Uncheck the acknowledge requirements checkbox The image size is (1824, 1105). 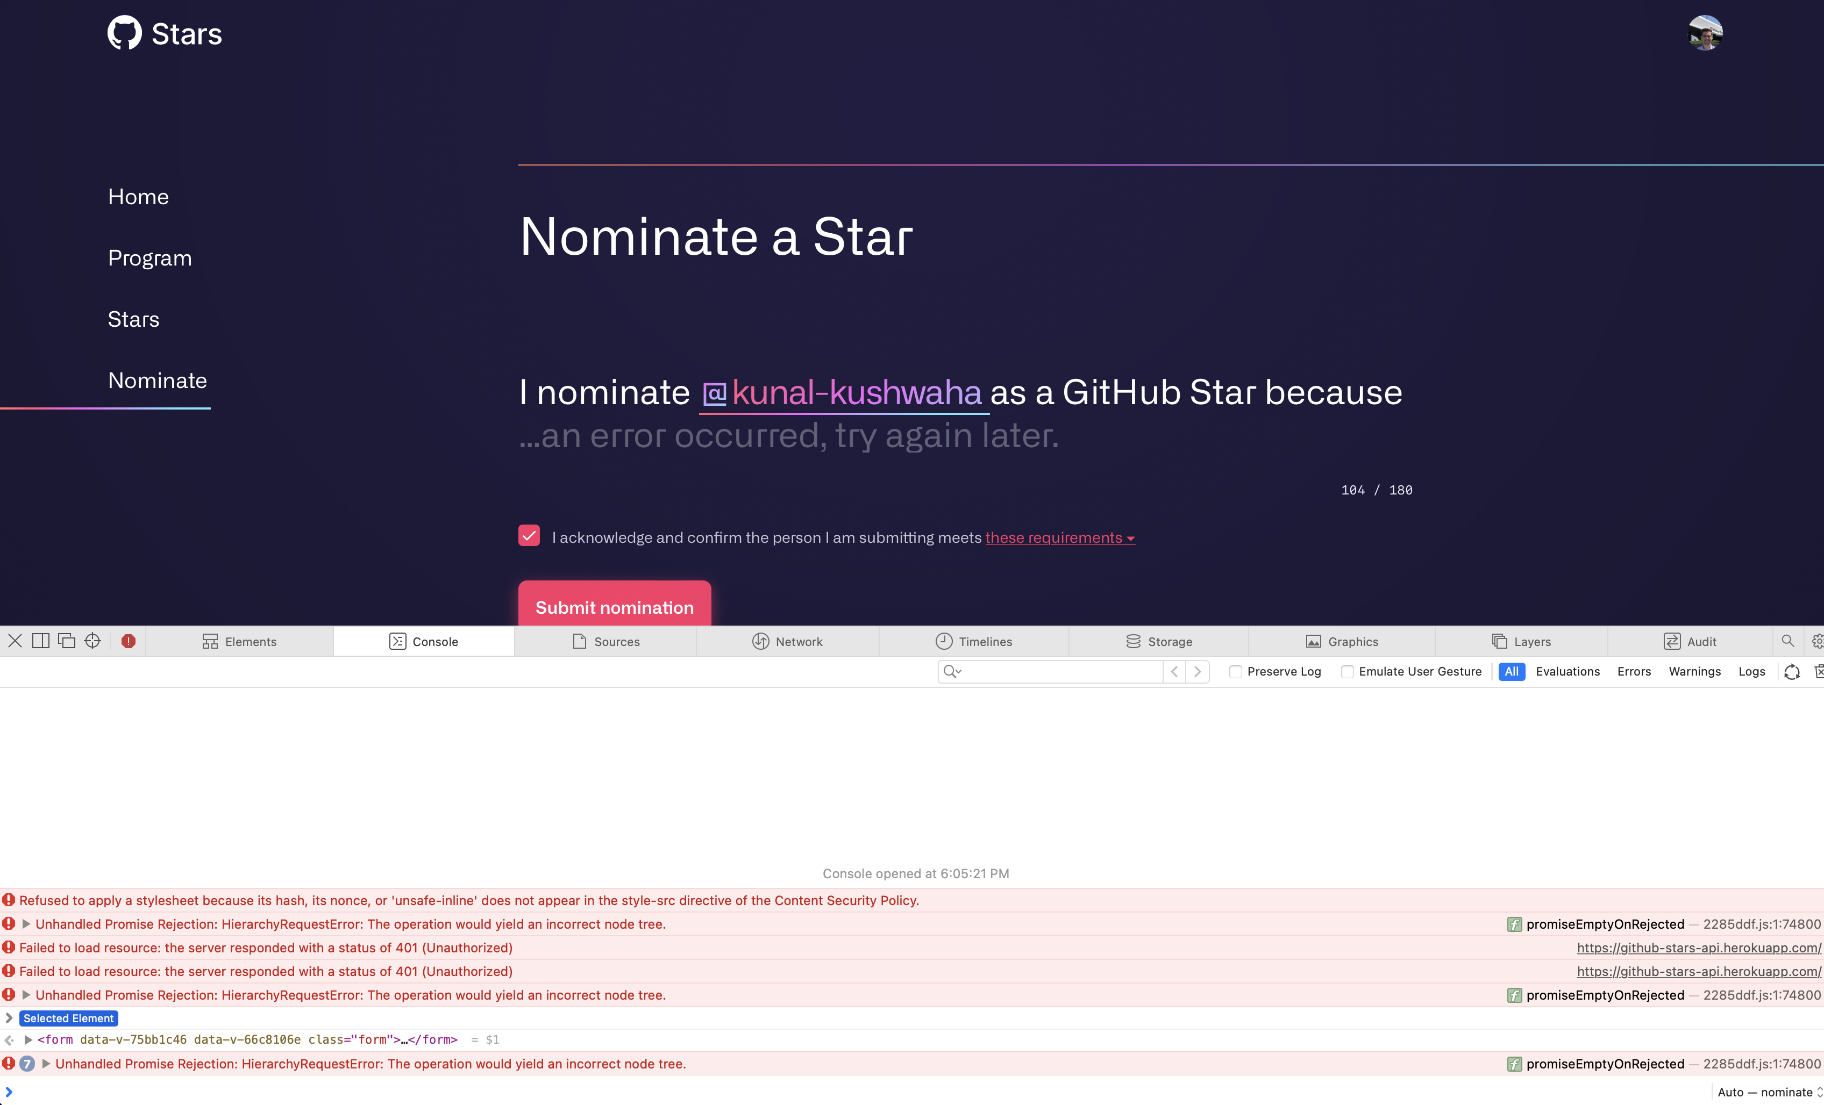pyautogui.click(x=529, y=535)
